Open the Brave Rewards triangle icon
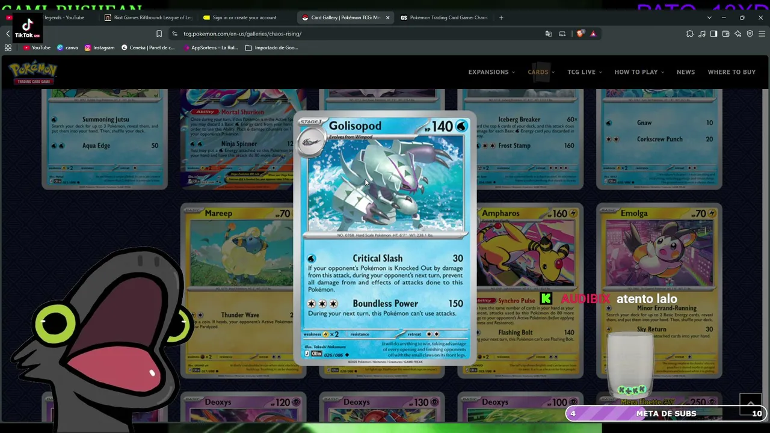This screenshot has height=433, width=770. pyautogui.click(x=593, y=34)
